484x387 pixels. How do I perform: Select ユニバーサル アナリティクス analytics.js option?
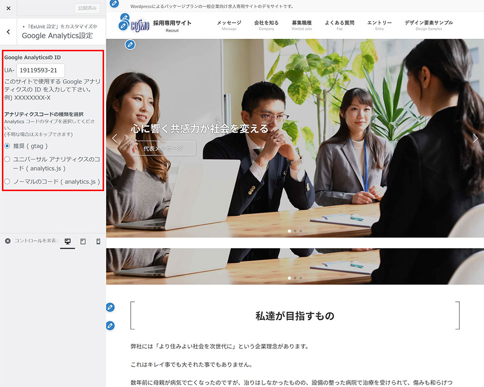7,159
